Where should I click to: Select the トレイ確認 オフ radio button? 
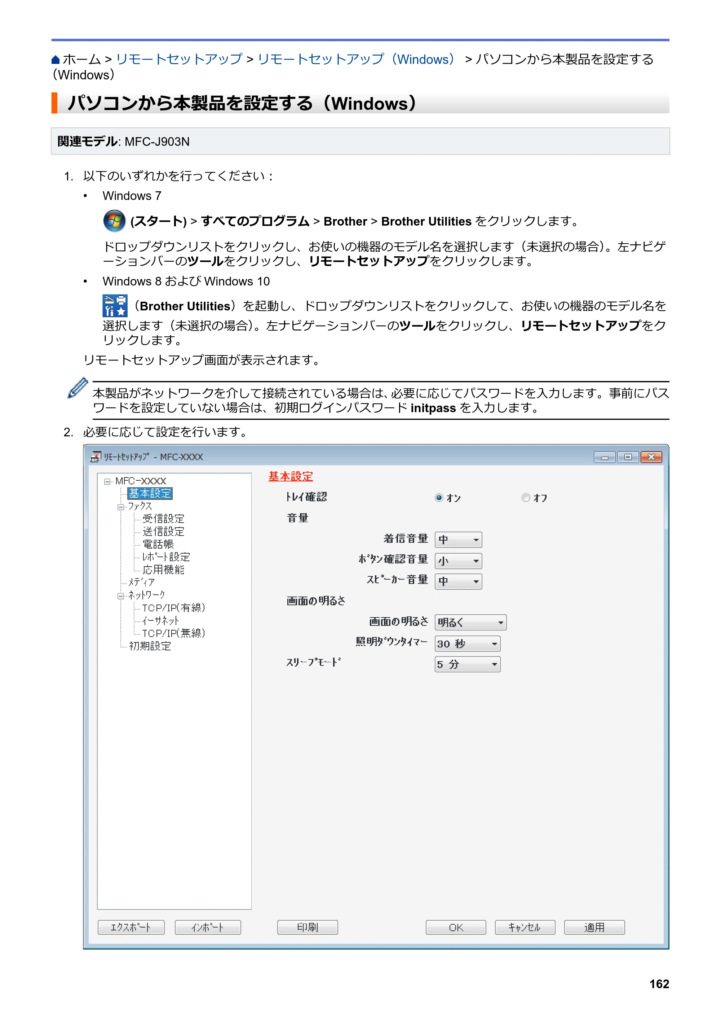[526, 498]
